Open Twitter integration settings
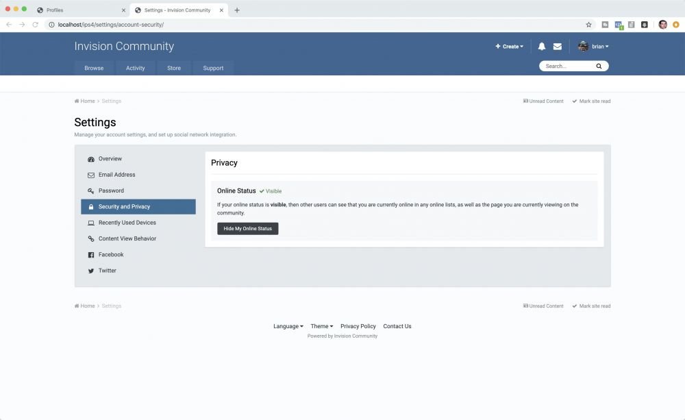Image resolution: width=685 pixels, height=420 pixels. coord(138,271)
